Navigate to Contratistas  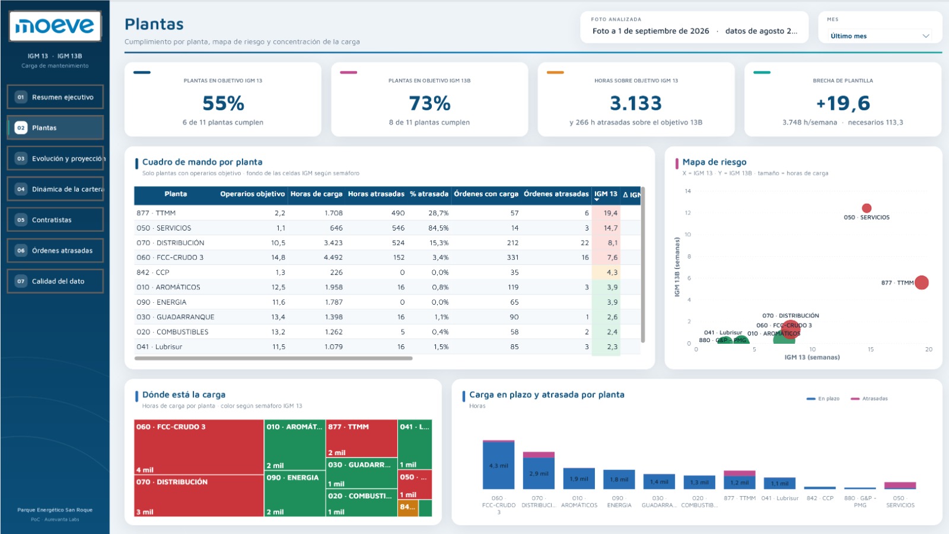point(55,219)
